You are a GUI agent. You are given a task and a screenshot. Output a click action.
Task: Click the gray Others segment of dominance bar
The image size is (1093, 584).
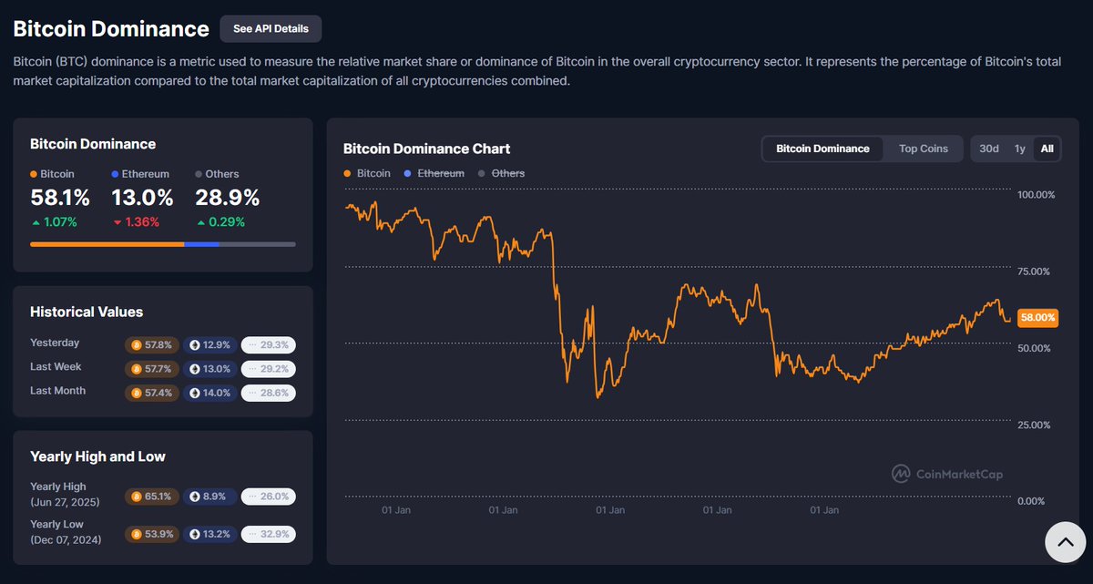258,244
